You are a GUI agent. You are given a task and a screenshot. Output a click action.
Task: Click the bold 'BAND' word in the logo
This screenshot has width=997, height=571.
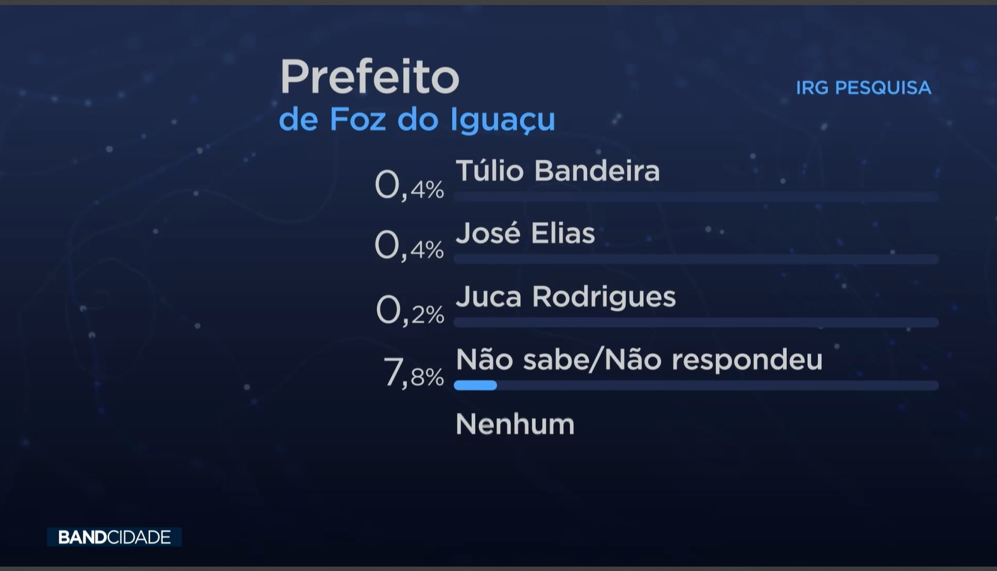click(82, 537)
